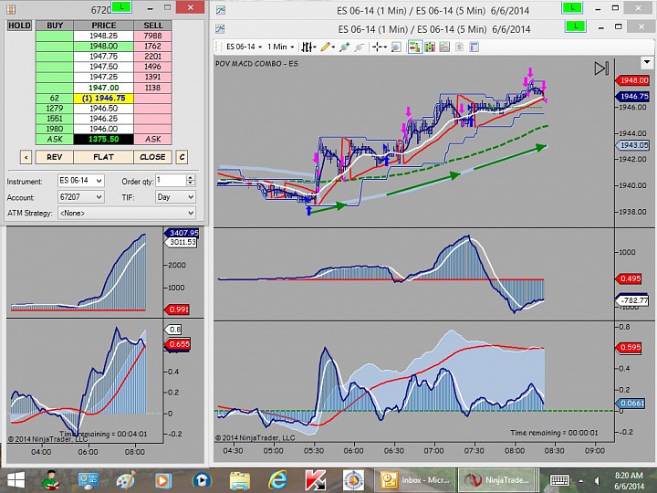Click BUY column header
Image resolution: width=657 pixels, height=493 pixels.
(55, 26)
